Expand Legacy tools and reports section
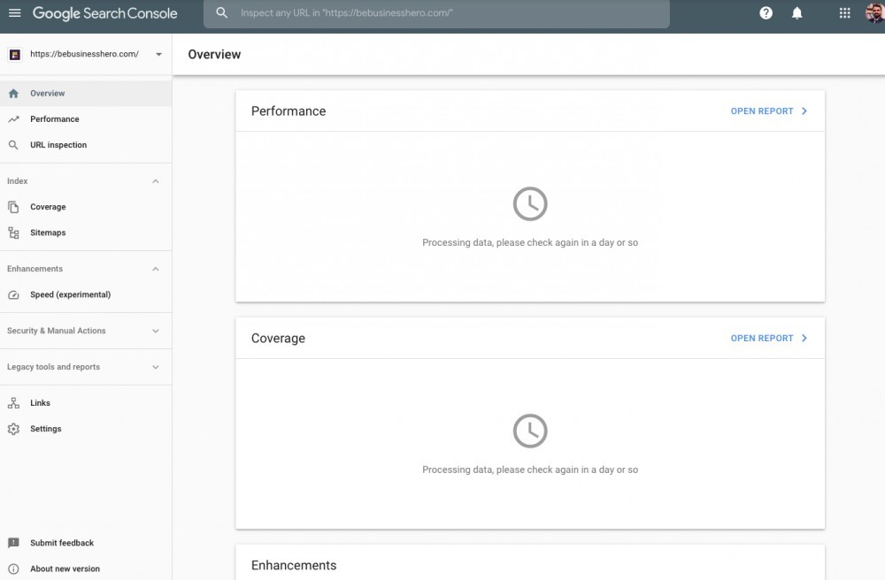Screen dimensions: 885x580 (156, 368)
